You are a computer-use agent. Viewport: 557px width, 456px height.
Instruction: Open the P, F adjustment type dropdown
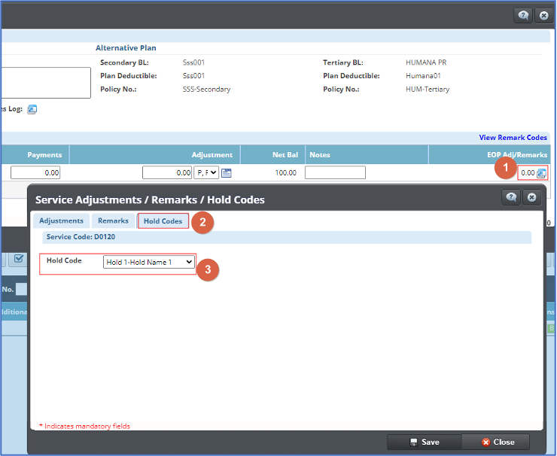click(205, 173)
